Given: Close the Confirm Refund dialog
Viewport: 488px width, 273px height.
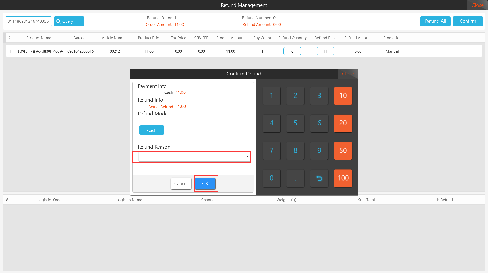Looking at the screenshot, I should click(x=348, y=74).
